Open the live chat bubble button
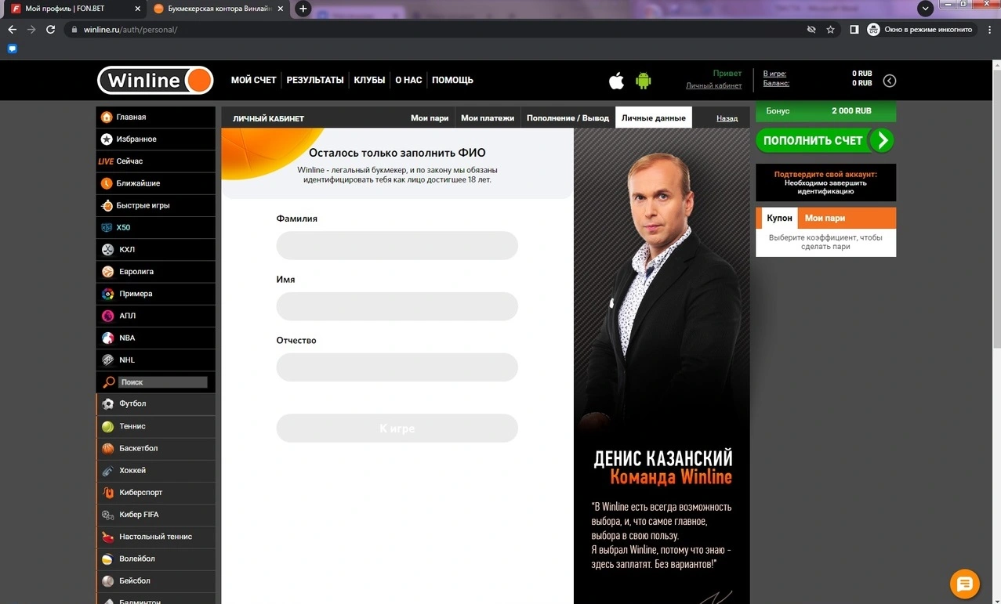1001x604 pixels. click(x=965, y=584)
